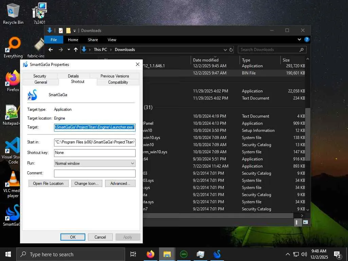This screenshot has width=348, height=261.
Task: Close the SmartGaGa Properties dialog
Action: 138,64
